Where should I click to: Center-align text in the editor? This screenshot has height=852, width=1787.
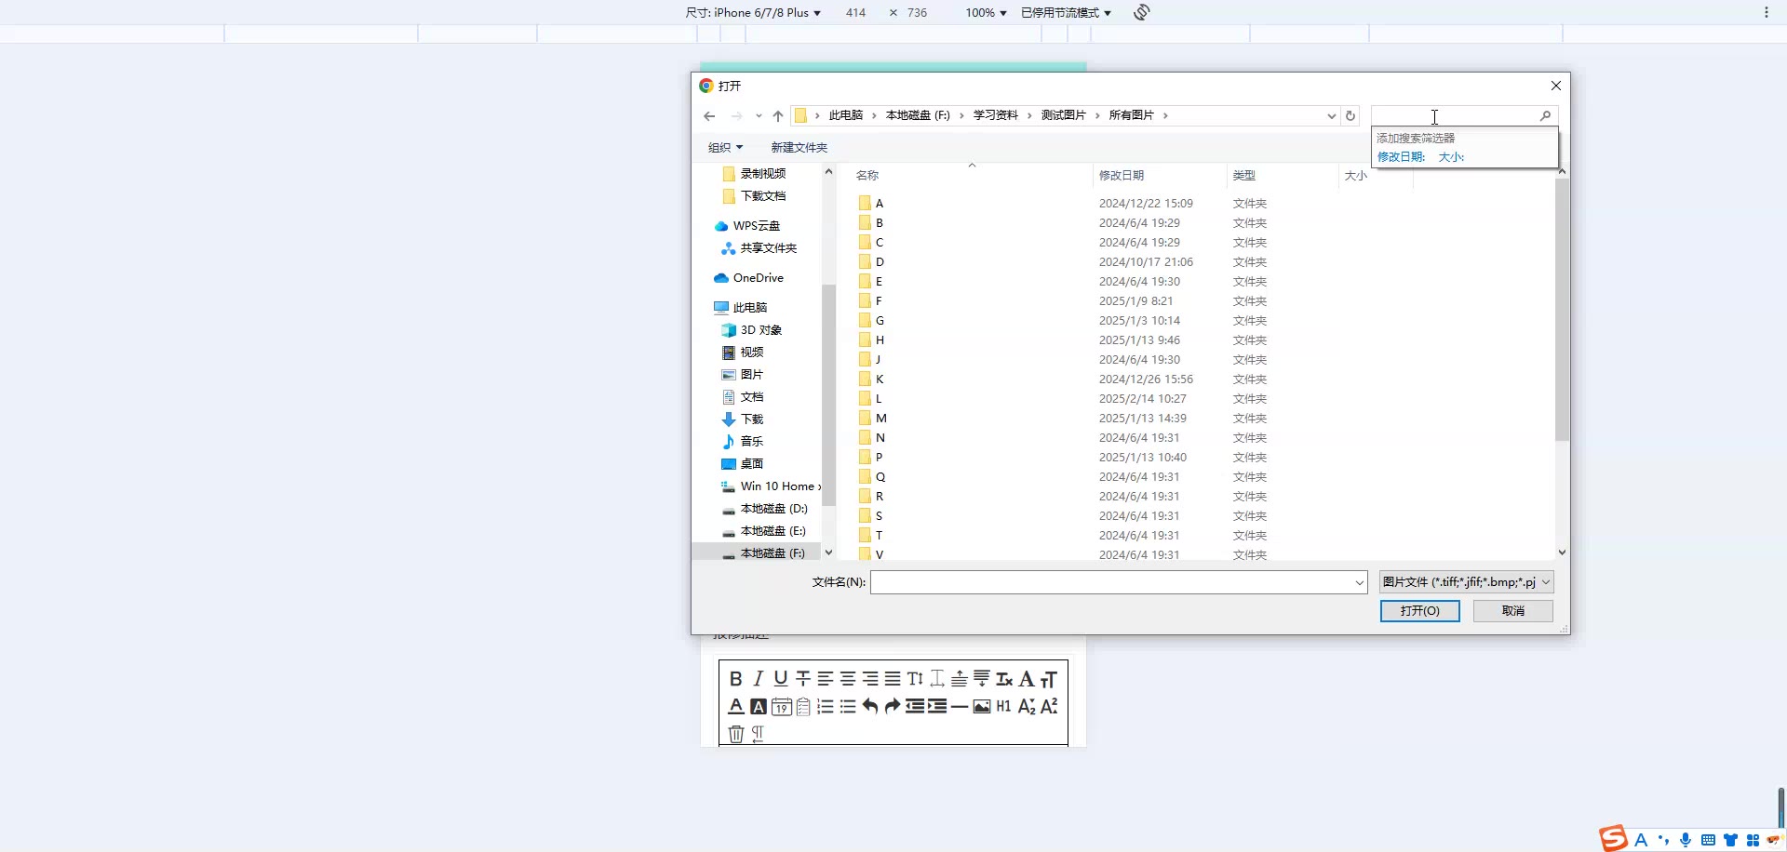click(847, 679)
